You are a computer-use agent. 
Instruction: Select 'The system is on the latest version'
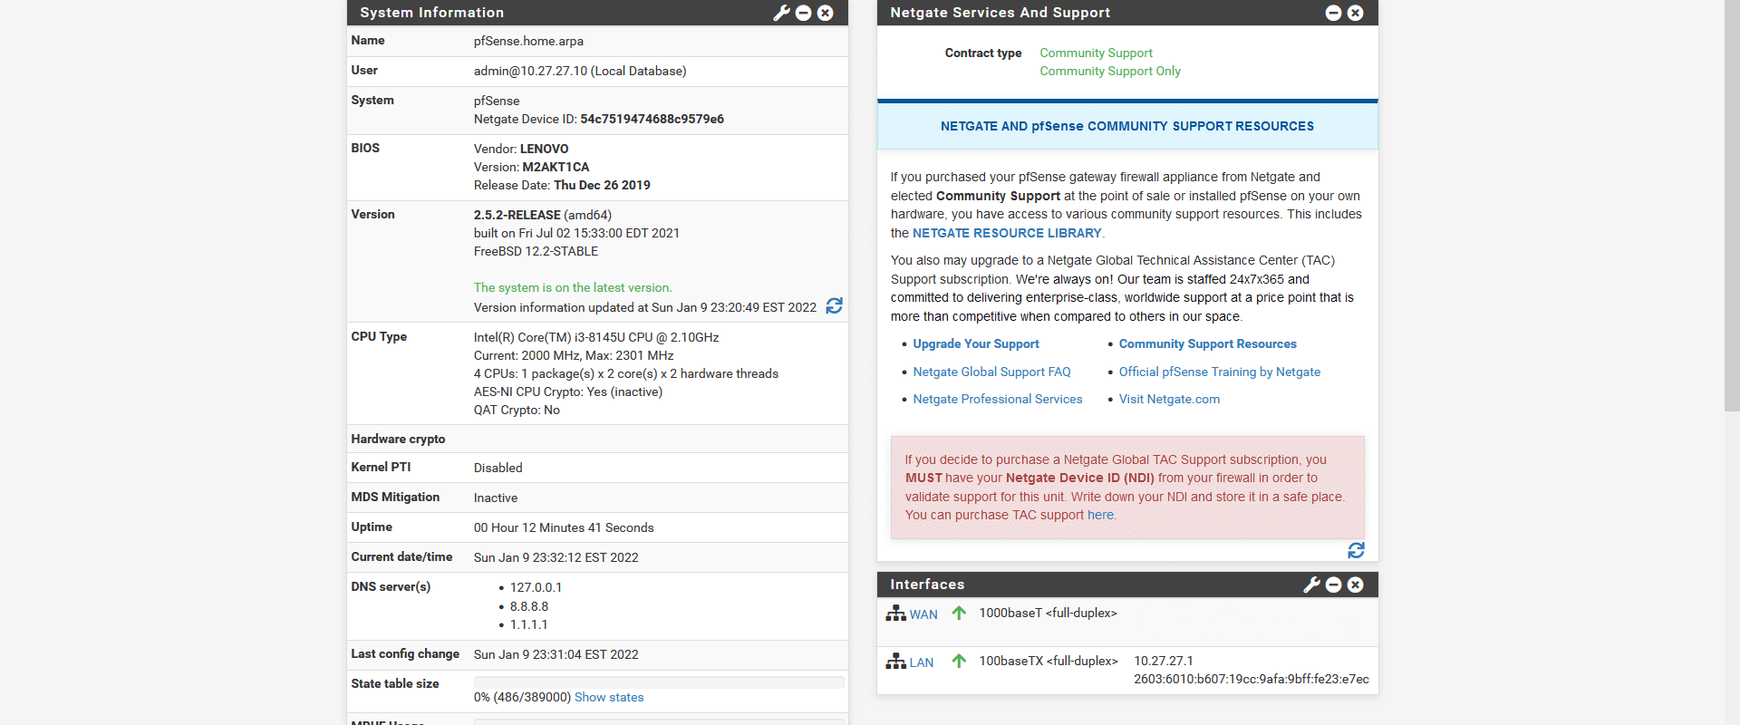tap(573, 287)
